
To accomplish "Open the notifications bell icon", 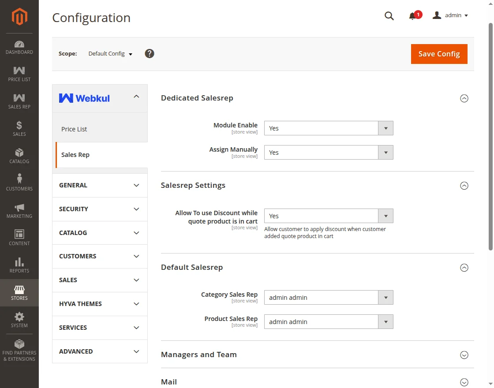I will click(x=412, y=16).
